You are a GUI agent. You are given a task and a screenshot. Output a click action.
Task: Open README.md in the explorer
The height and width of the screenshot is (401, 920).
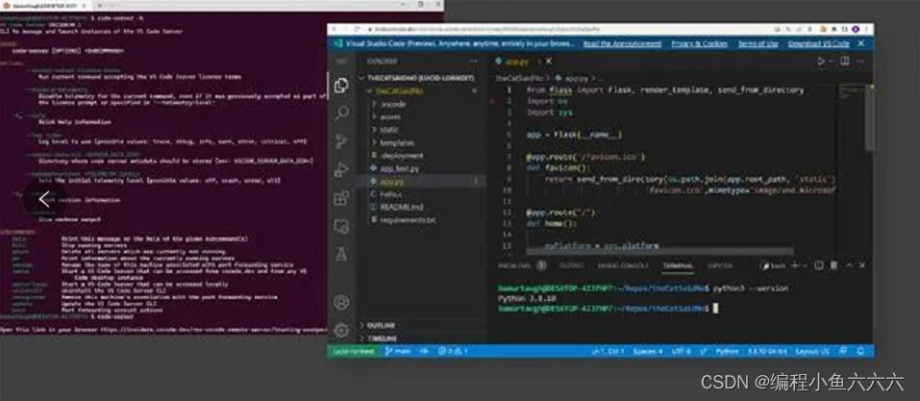point(421,208)
